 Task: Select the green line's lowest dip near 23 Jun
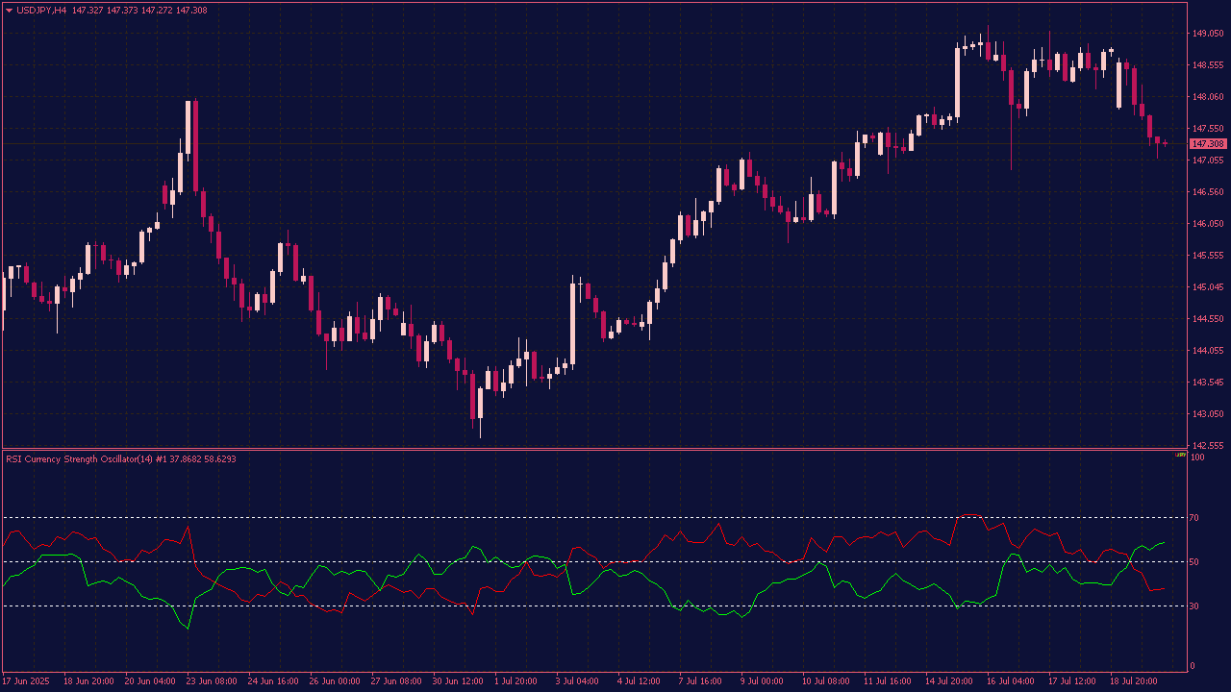188,628
